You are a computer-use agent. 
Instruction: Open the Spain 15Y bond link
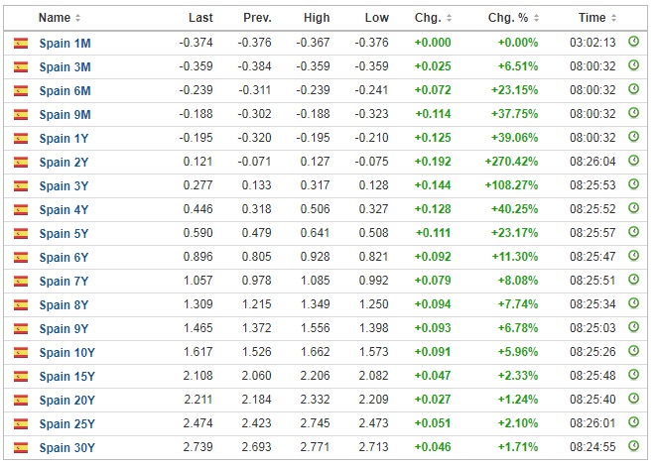pyautogui.click(x=66, y=376)
